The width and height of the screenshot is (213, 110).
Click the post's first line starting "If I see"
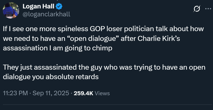click(x=104, y=28)
